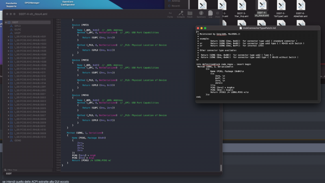Select the GUPC method icon in tree

[x=11, y=29]
